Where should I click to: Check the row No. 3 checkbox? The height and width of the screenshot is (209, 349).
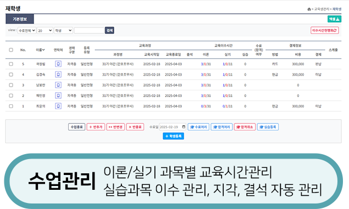[11, 85]
